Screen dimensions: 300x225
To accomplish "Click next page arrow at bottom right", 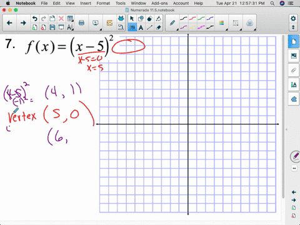I will click(294, 200).
